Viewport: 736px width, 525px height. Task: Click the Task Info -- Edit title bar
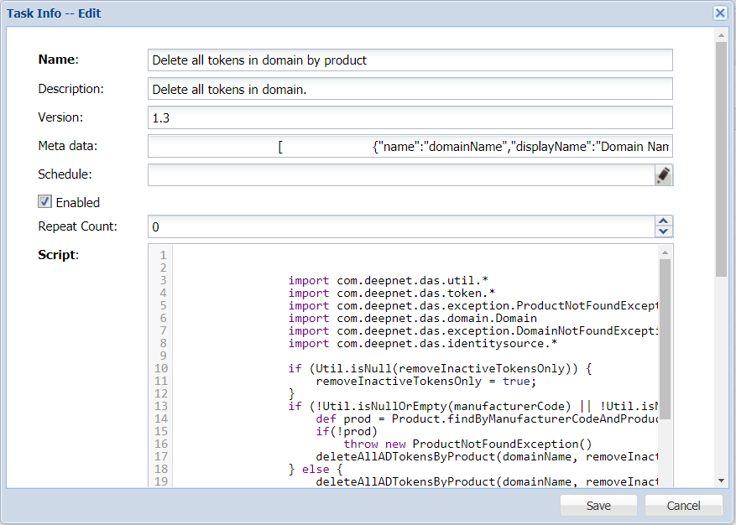(336, 13)
